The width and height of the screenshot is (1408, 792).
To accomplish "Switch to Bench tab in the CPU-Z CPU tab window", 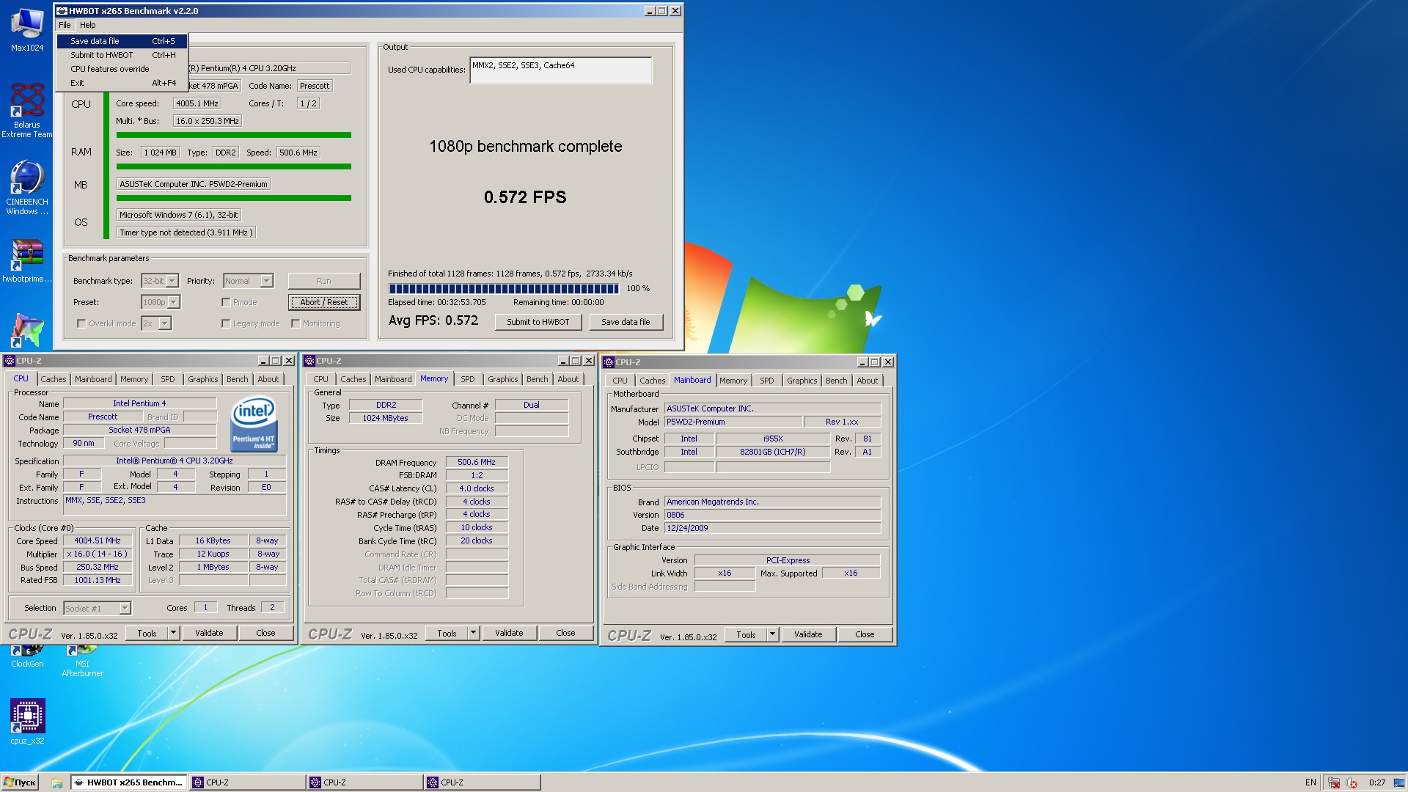I will coord(237,379).
